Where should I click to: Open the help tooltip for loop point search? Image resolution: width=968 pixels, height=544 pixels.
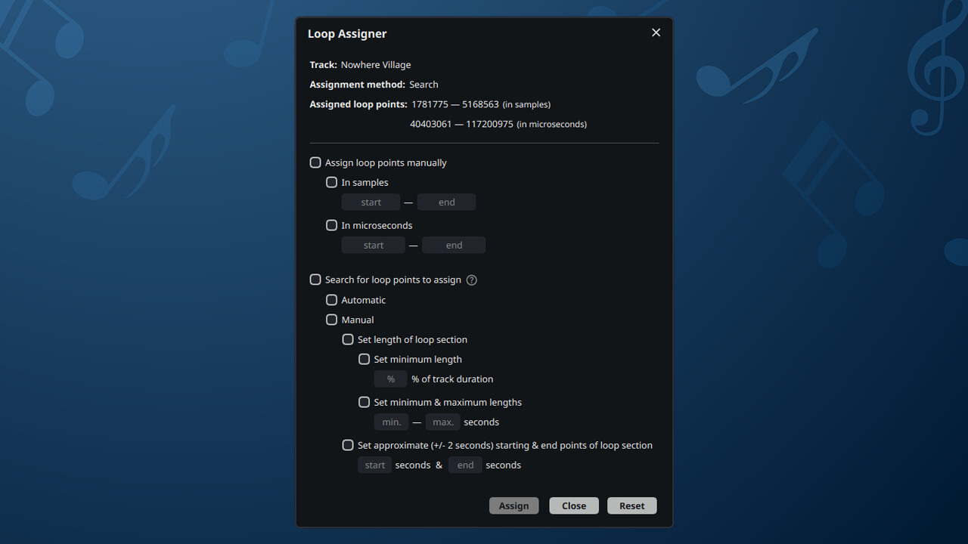(x=471, y=280)
